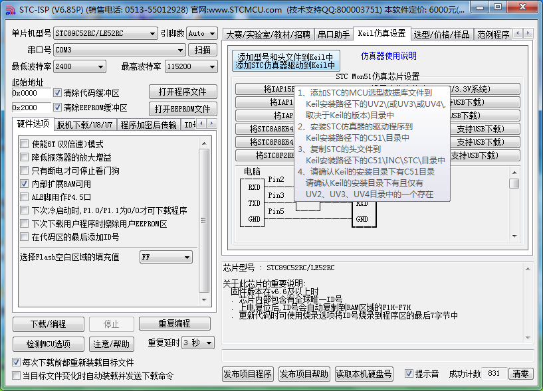Check 在代码区的最后添加ID号 option
The image size is (543, 391).
24,237
